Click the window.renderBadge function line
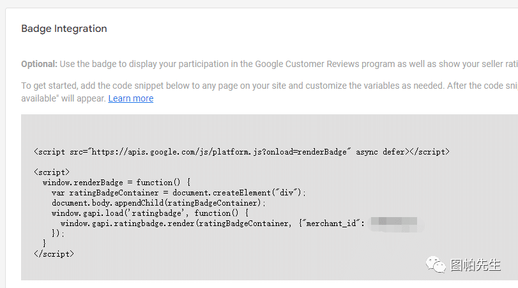Viewport: 518px width, 288px height. [x=116, y=183]
